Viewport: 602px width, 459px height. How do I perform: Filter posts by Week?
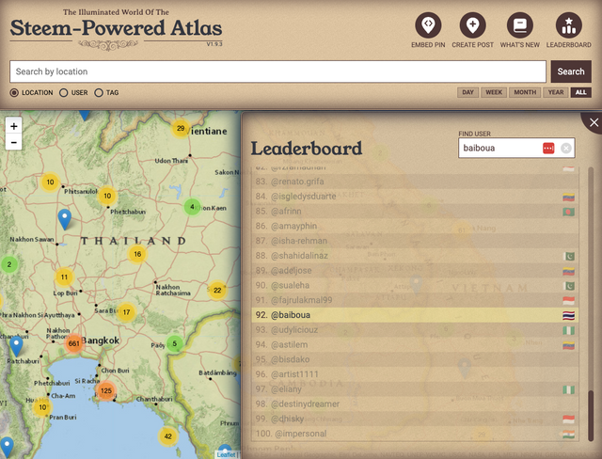(494, 92)
